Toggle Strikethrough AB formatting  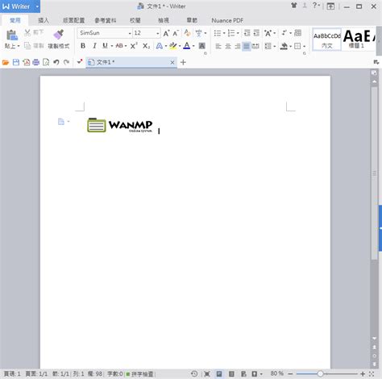coord(119,46)
